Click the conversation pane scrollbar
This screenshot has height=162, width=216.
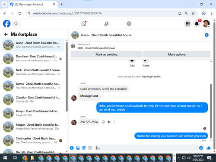[x=211, y=111]
